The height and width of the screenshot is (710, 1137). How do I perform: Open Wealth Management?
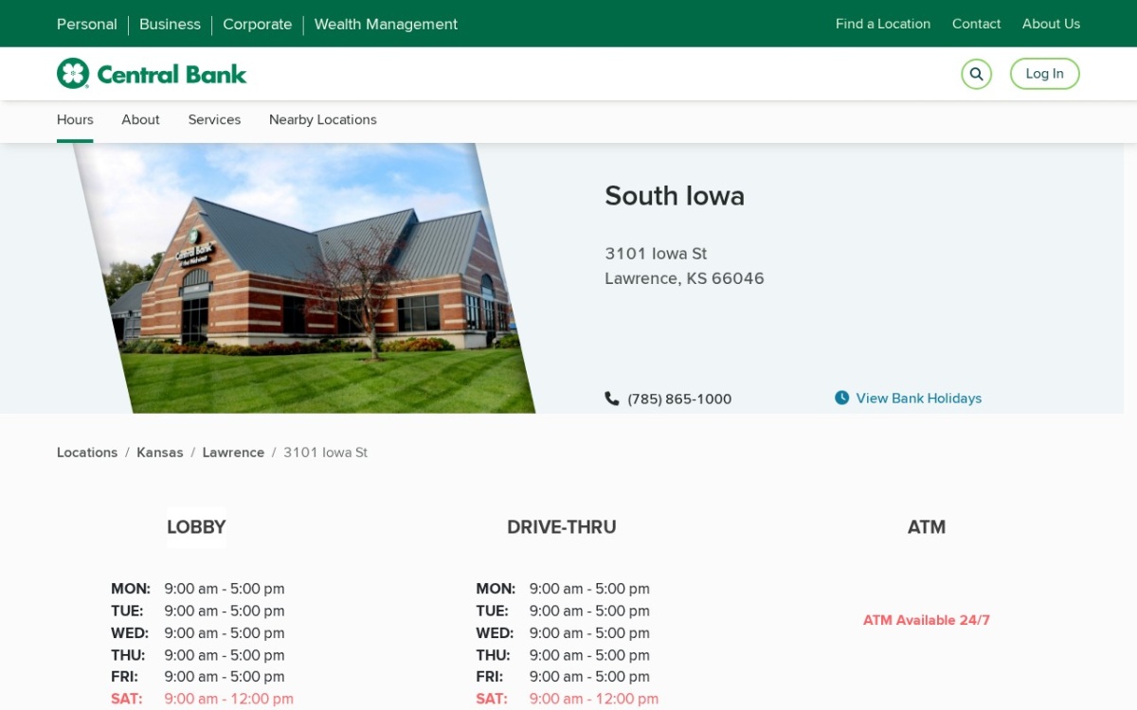pyautogui.click(x=386, y=25)
